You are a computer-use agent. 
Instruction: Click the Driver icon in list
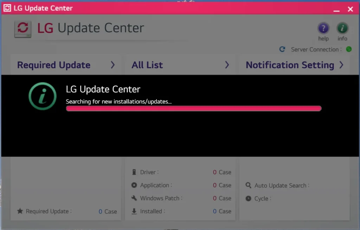tap(134, 172)
